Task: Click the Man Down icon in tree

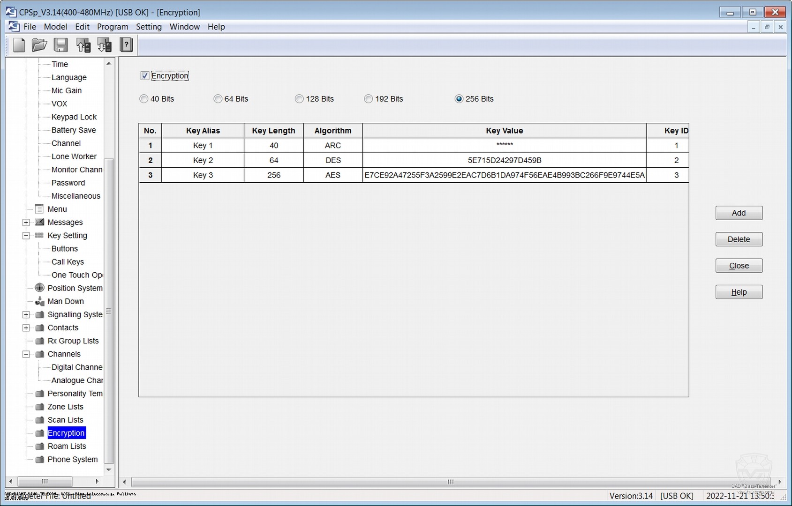Action: coord(40,301)
